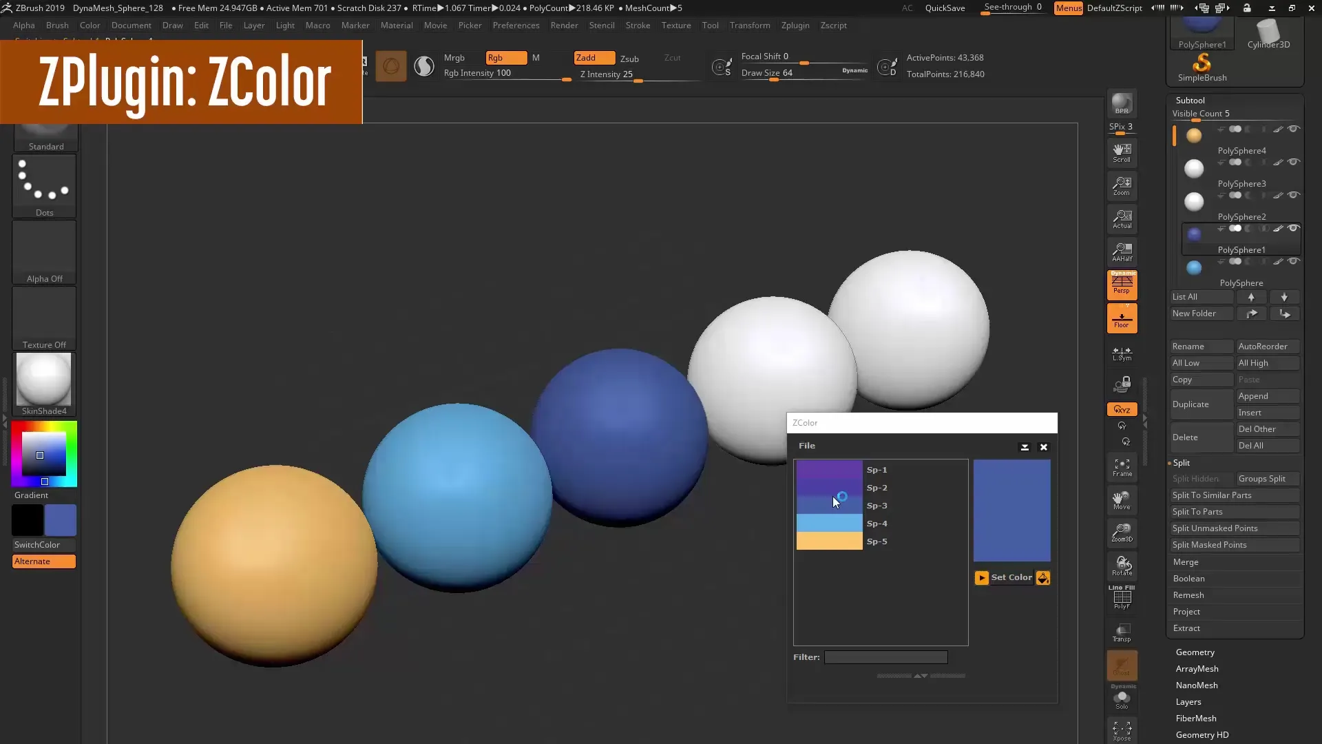
Task: Adjust the Rgb Intensity slider
Action: tap(506, 74)
